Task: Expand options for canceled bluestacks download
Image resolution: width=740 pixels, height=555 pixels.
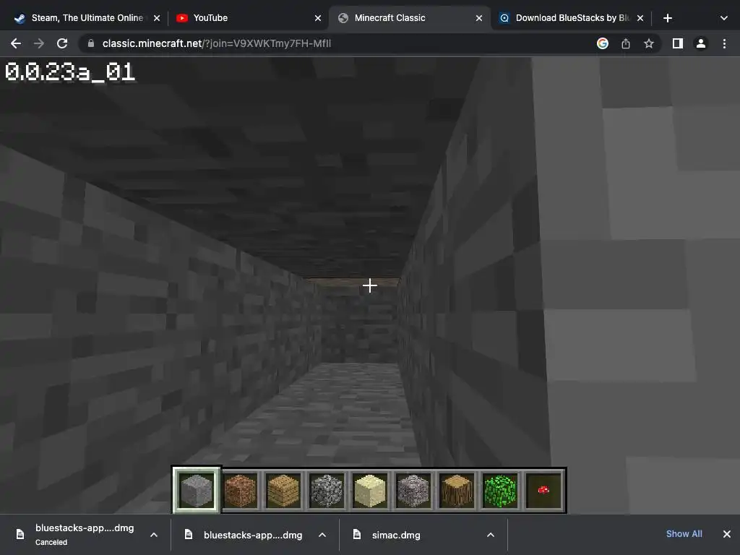Action: point(154,535)
